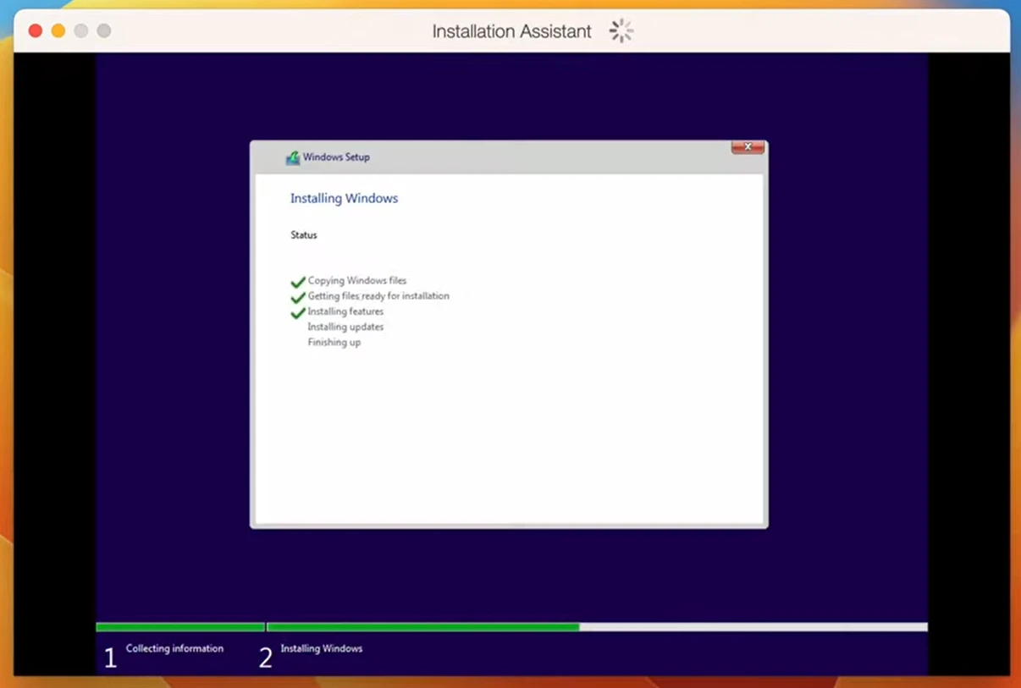Click the Status label in the dialog
The height and width of the screenshot is (688, 1021).
303,234
